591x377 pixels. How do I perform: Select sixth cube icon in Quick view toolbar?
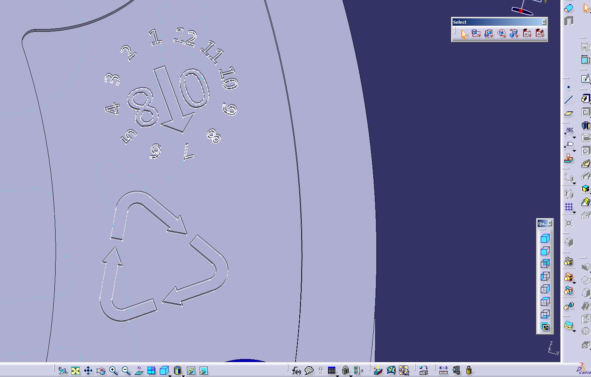[545, 302]
